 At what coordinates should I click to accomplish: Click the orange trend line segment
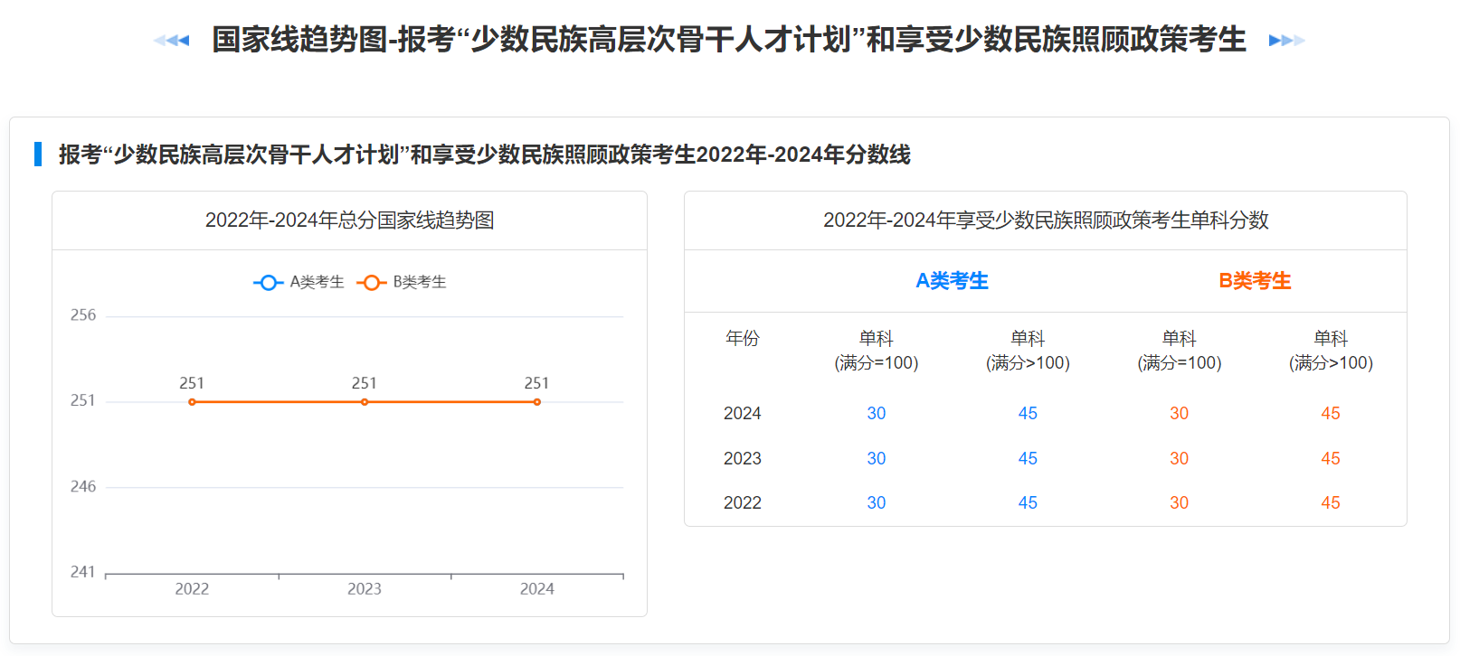(x=278, y=402)
